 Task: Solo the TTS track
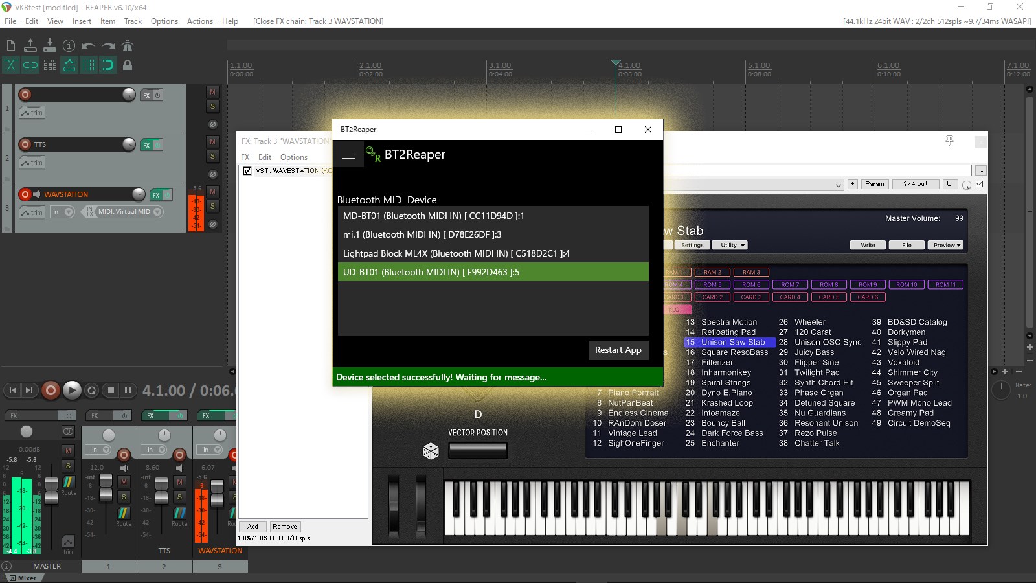(x=212, y=155)
